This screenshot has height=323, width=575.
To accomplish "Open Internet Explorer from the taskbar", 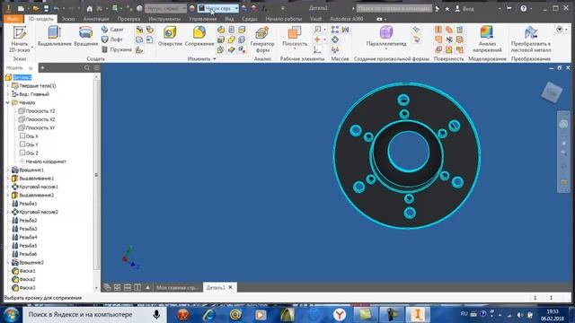I will coord(209,315).
